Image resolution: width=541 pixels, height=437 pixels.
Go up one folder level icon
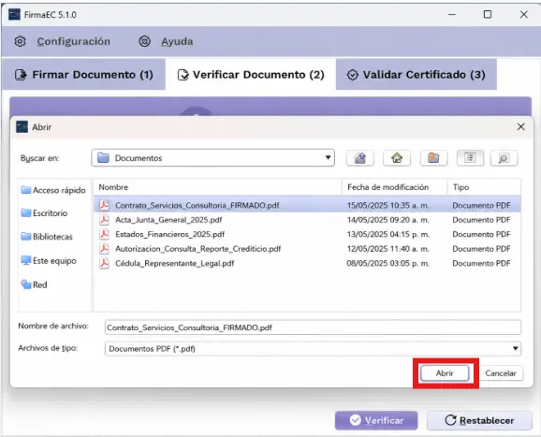pyautogui.click(x=359, y=158)
